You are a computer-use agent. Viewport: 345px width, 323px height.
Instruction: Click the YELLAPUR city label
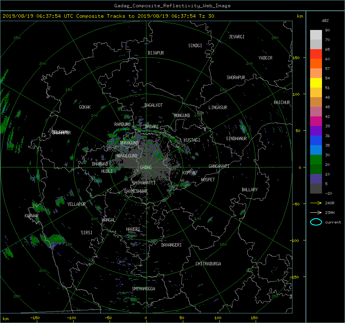76,204
